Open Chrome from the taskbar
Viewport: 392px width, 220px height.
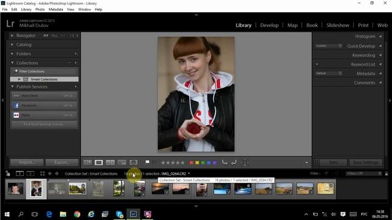click(x=77, y=214)
